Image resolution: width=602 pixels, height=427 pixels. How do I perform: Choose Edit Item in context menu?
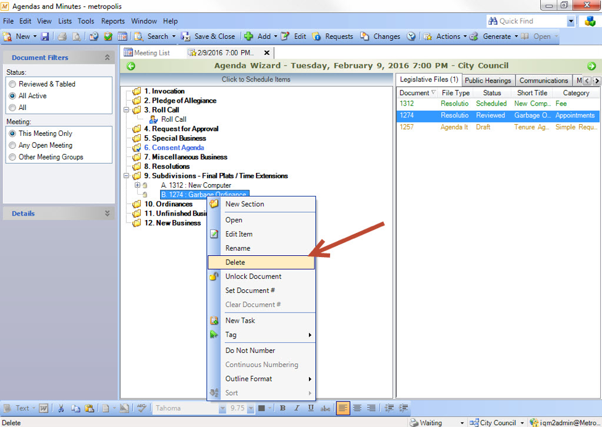[x=261, y=234]
